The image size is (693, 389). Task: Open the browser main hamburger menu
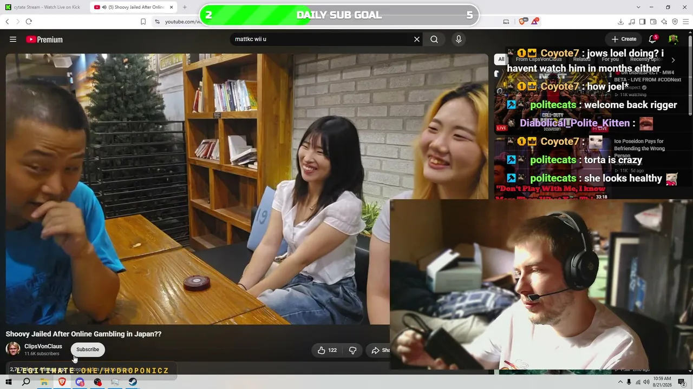click(x=686, y=22)
